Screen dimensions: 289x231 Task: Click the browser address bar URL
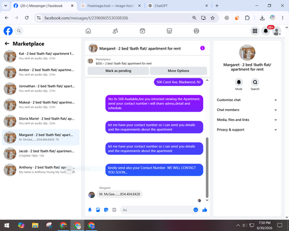click(86, 18)
